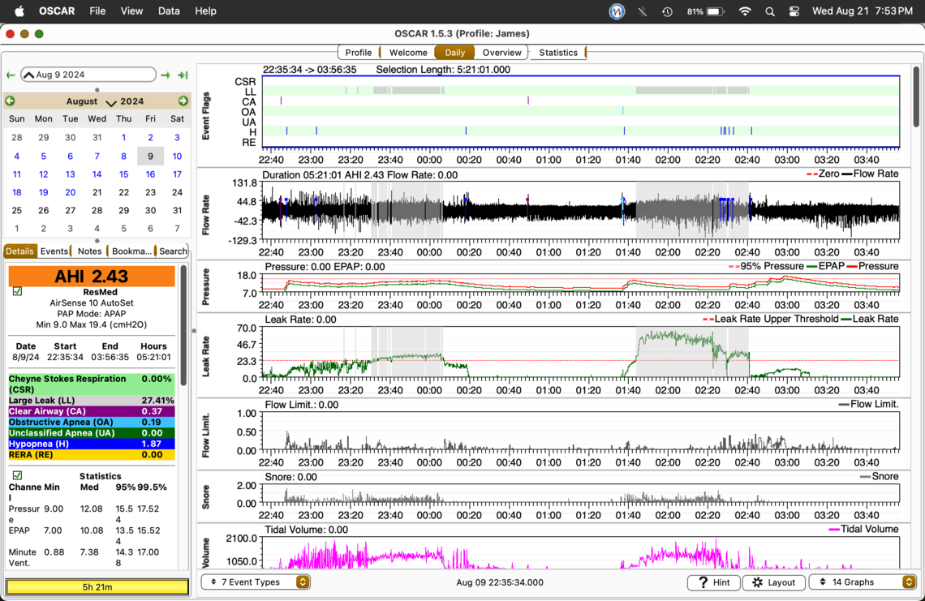The image size is (925, 601).
Task: Show previous month in the calendar
Action: point(10,101)
